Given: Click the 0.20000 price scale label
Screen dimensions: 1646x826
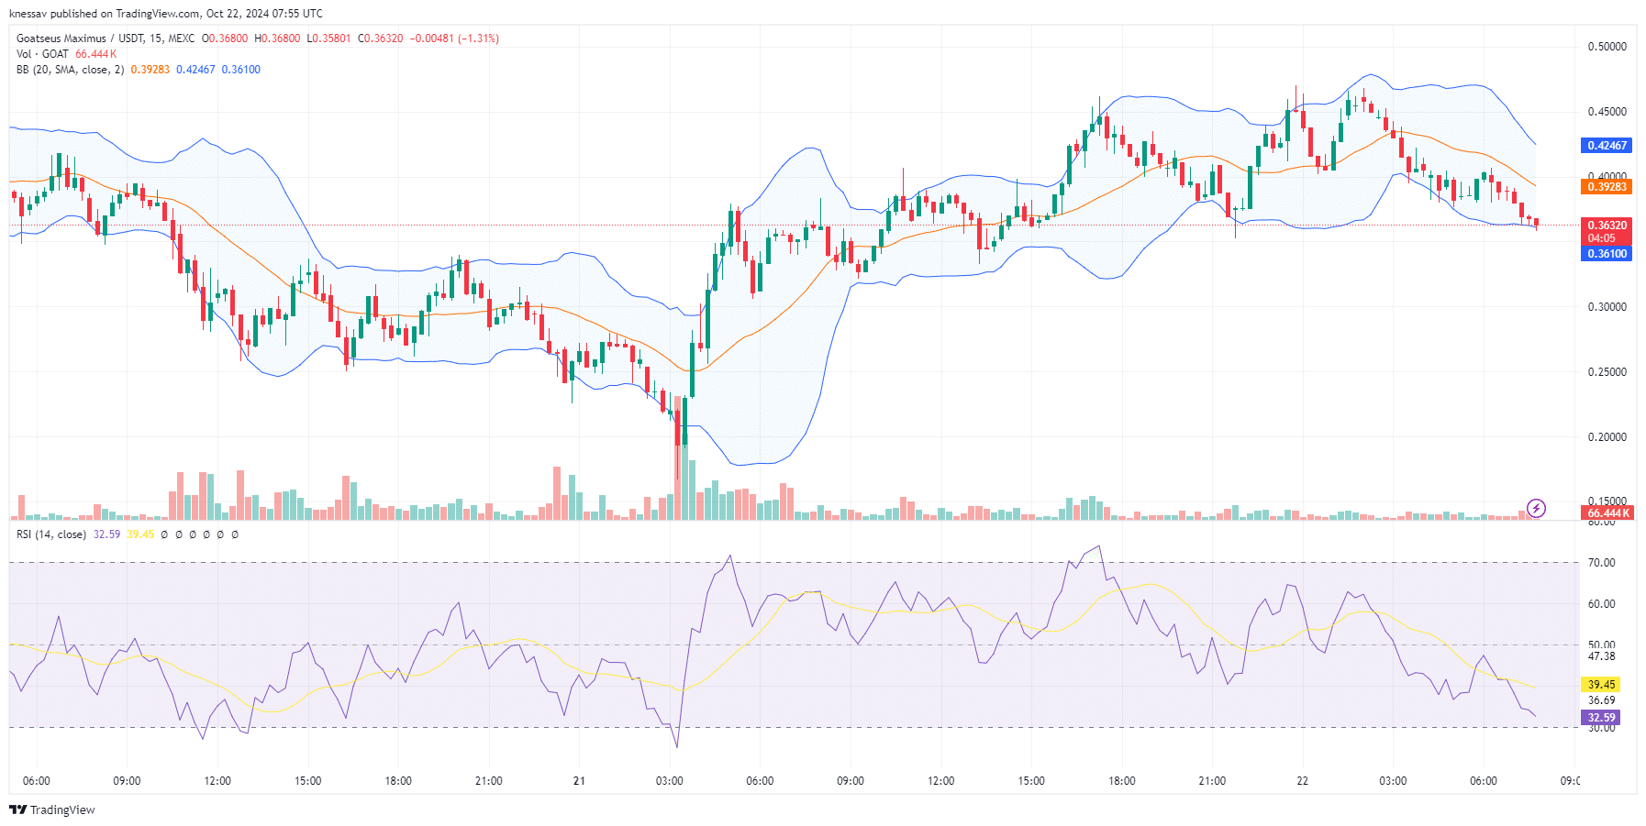Looking at the screenshot, I should [1607, 437].
